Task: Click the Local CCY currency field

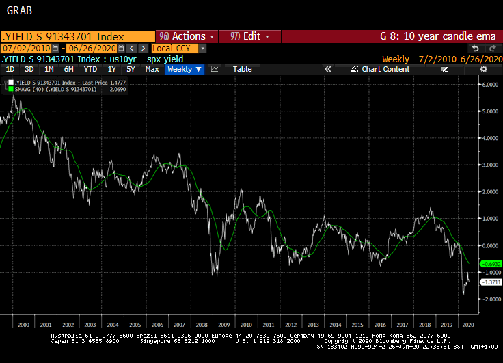Action: (175, 49)
